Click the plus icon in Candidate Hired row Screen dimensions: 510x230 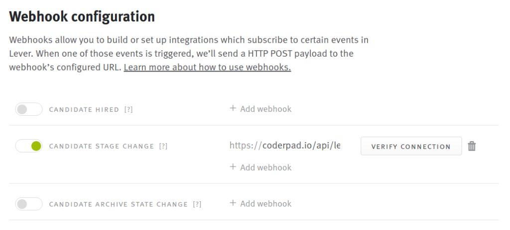click(x=233, y=108)
